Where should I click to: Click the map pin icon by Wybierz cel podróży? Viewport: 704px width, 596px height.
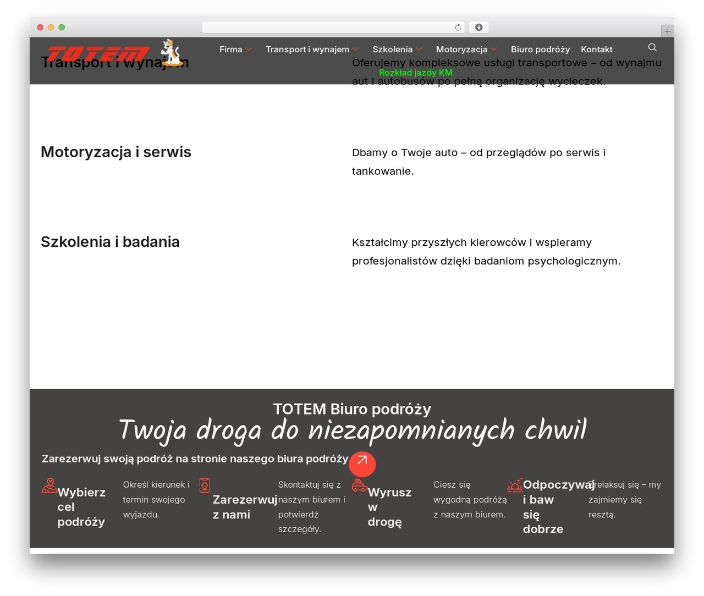click(50, 485)
